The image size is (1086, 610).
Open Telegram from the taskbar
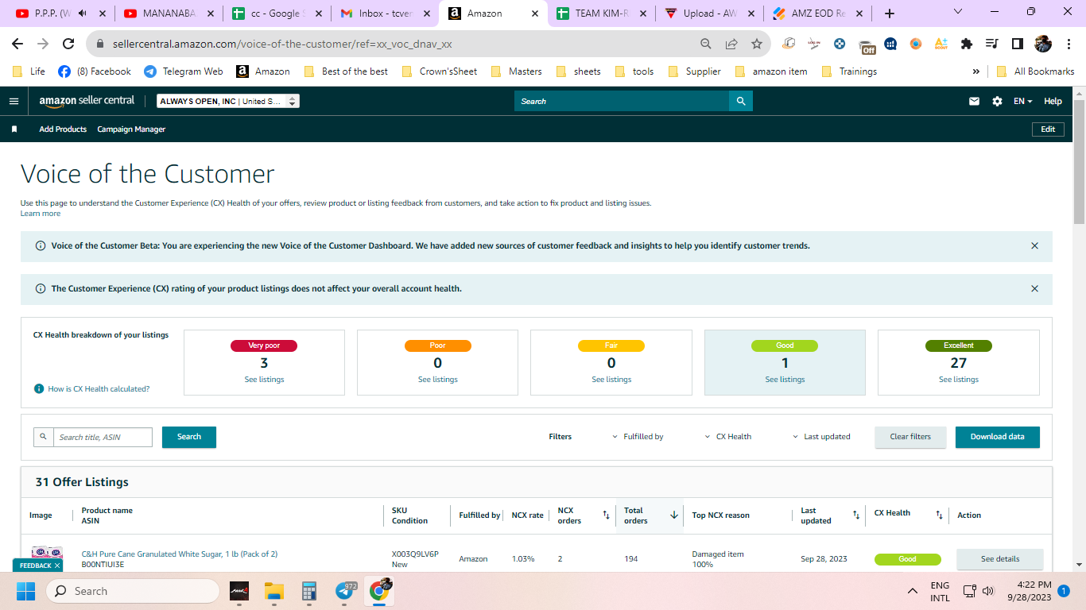click(x=346, y=591)
